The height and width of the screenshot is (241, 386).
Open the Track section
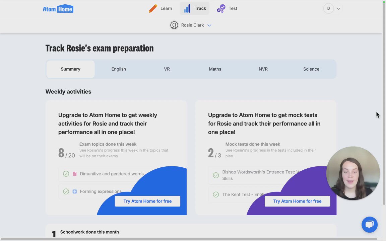(x=194, y=8)
